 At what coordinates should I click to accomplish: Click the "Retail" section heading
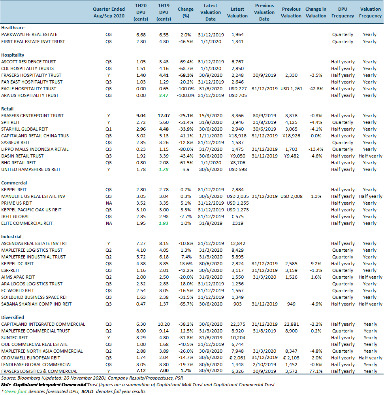coord(8,109)
